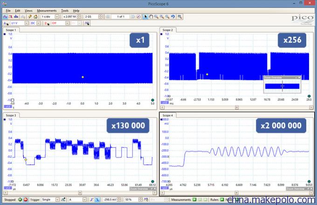Adjust the 2 GS samples spinner

tap(101, 17)
